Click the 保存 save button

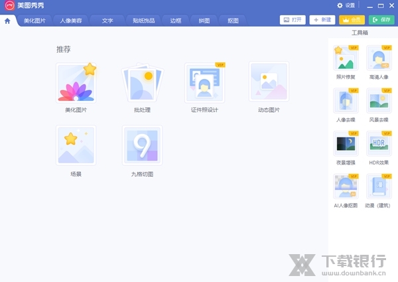tap(381, 20)
